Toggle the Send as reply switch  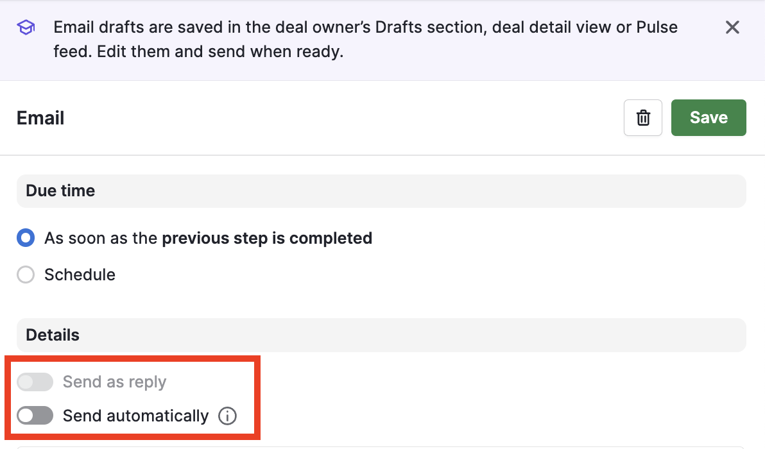click(35, 382)
